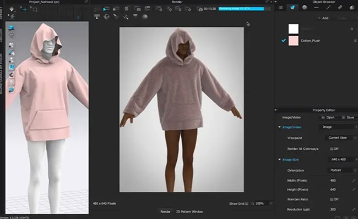Screen dimensions: 358x219
Task: Click the edit pencil beside Height
Action: (354, 189)
